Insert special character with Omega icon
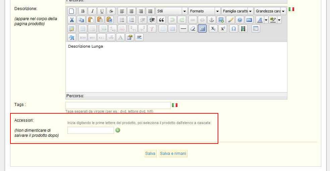 (234, 29)
